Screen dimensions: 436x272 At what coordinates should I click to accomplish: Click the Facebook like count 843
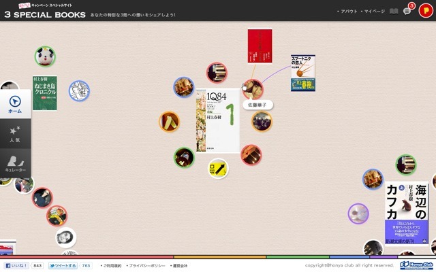tap(37, 266)
